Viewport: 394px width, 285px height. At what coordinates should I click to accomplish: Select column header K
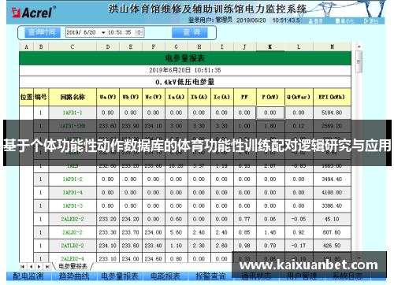click(270, 47)
